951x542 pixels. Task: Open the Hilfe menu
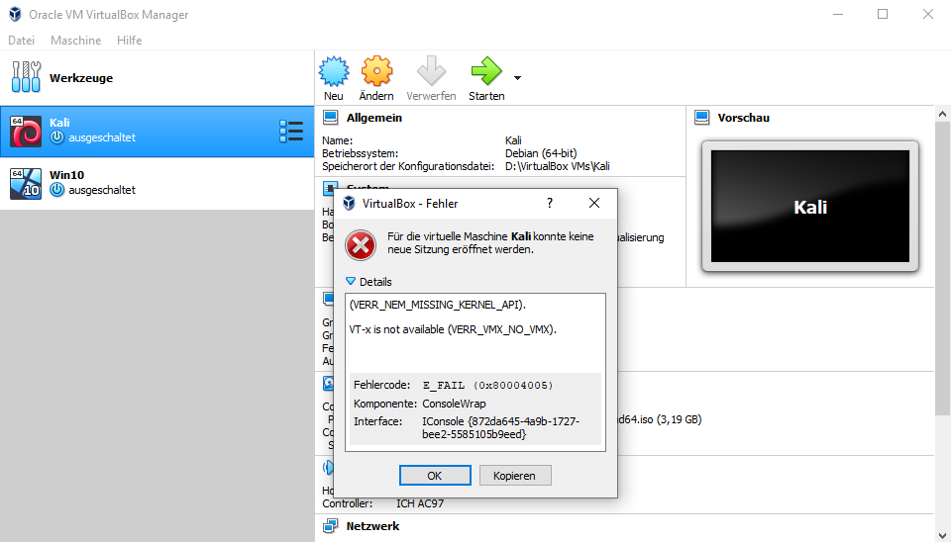pos(129,41)
